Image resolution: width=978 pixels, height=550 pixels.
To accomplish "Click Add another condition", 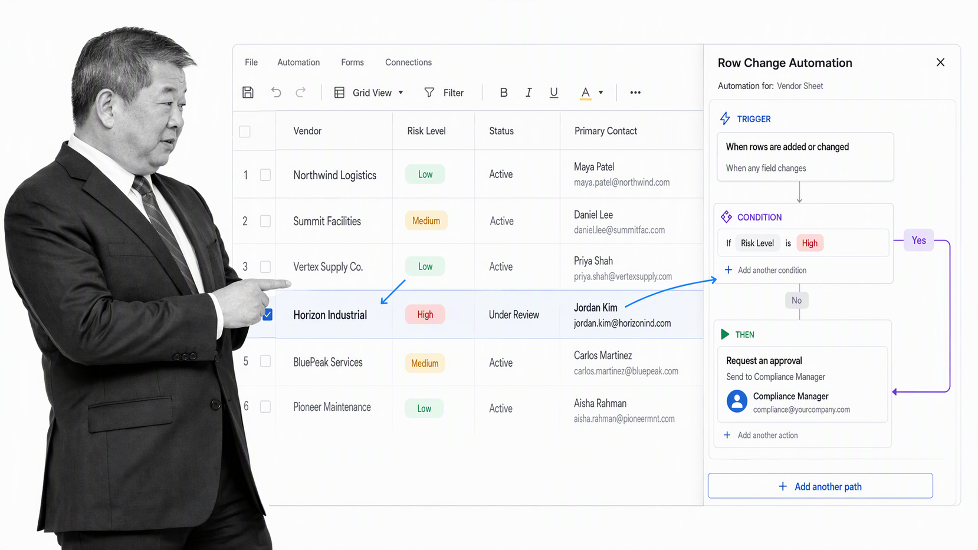I will [765, 270].
